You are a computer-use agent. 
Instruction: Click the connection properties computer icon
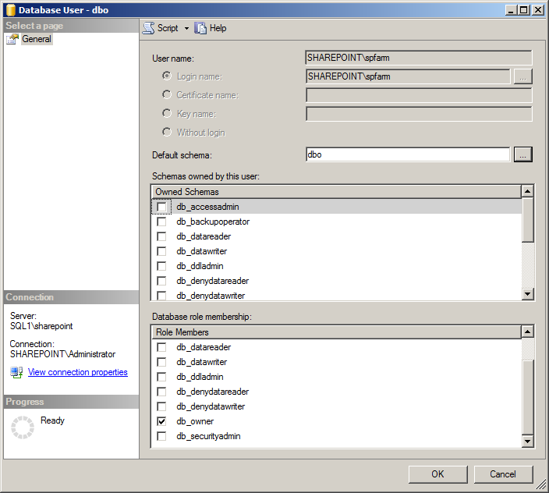click(16, 372)
